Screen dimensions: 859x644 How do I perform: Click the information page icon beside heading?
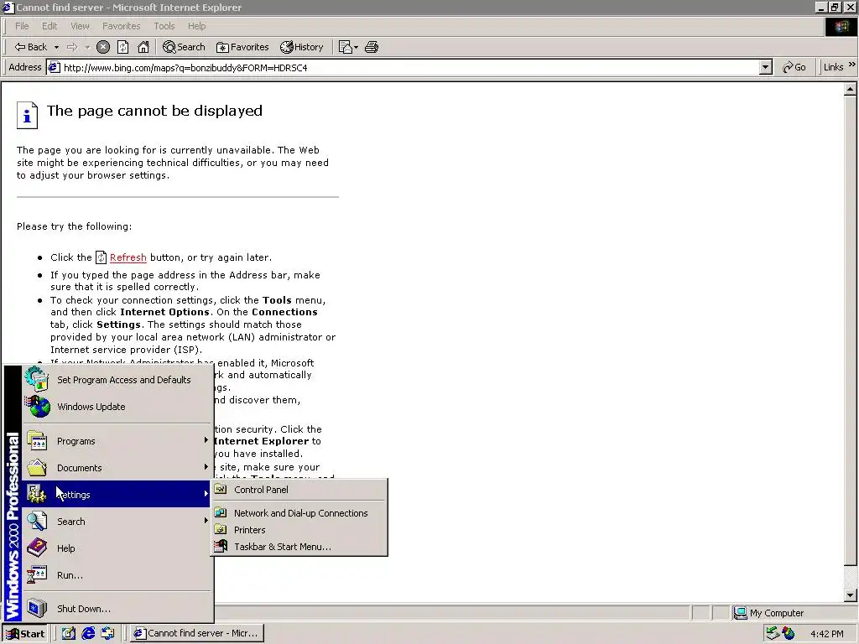coord(27,116)
